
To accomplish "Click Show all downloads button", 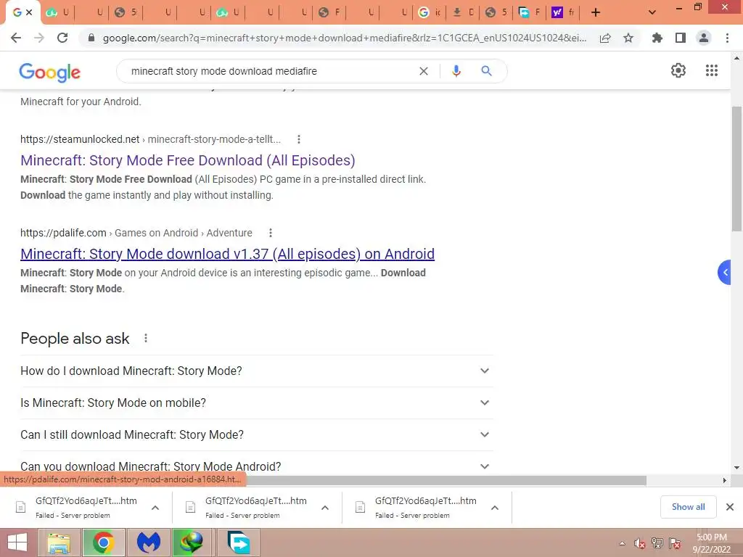I will pos(688,507).
